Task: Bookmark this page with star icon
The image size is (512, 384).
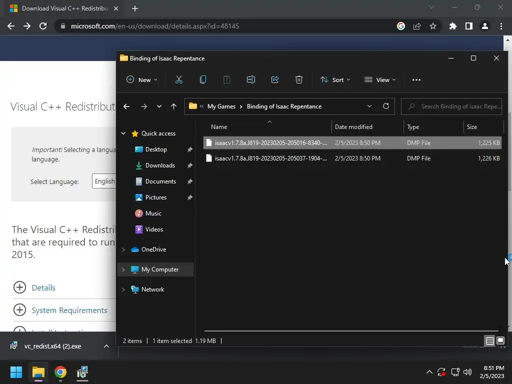Action: [432, 26]
